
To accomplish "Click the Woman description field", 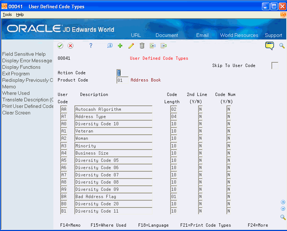I will (x=113, y=138).
